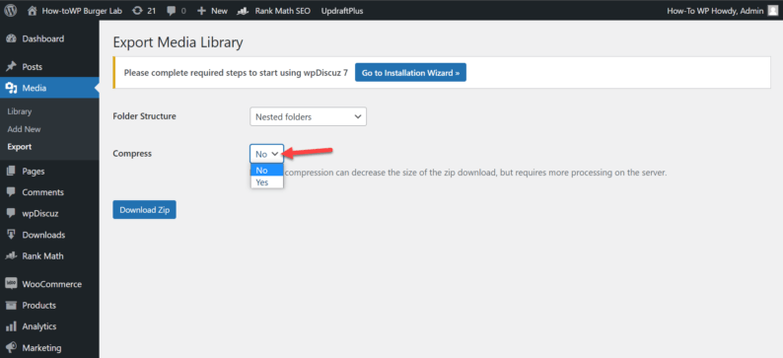Click the New content link in admin bar
Viewport: 783px width, 358px height.
coord(219,11)
